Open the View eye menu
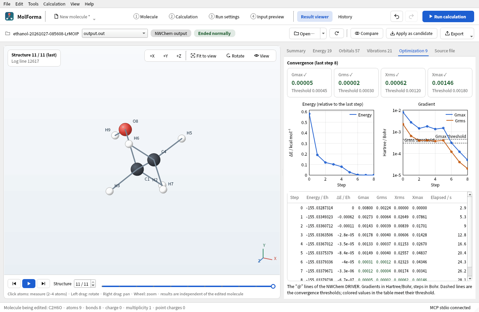Viewport: 479px width, 312px height. [x=262, y=56]
